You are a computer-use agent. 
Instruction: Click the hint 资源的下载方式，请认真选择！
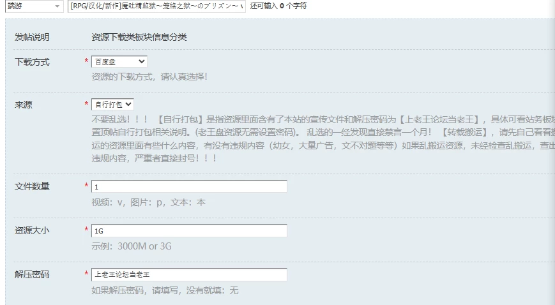click(149, 77)
